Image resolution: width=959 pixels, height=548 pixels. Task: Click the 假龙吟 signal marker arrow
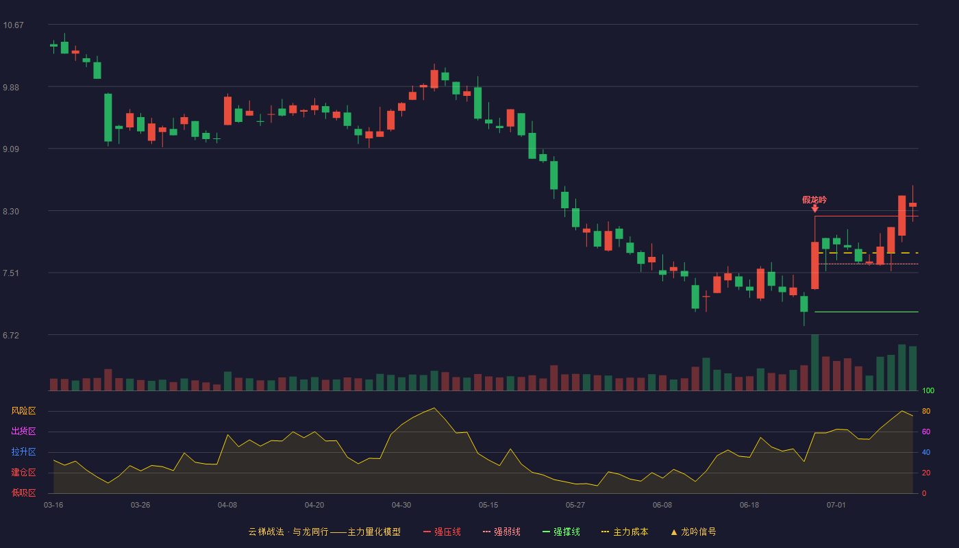pyautogui.click(x=815, y=208)
